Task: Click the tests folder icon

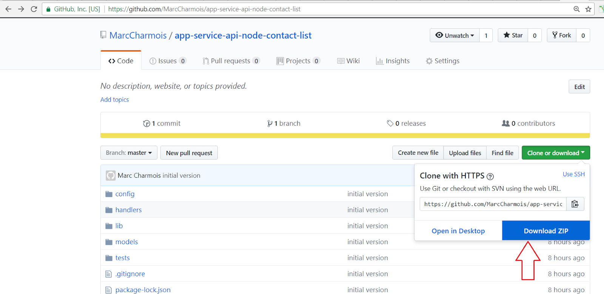Action: [109, 258]
